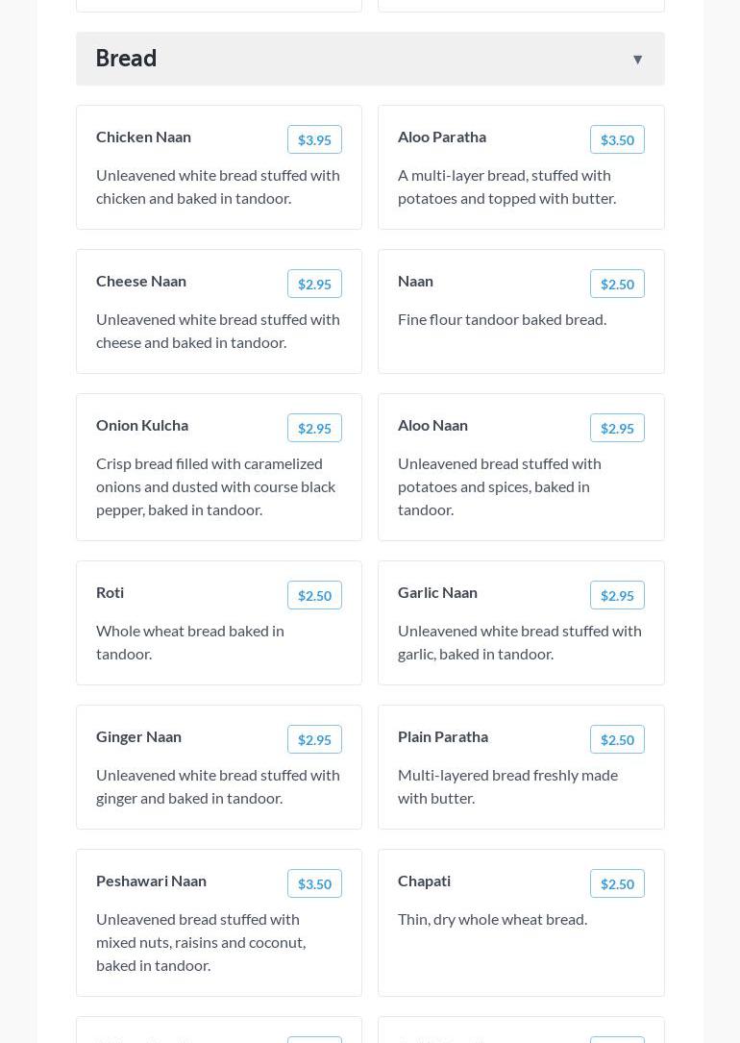
Task: Select the Cheese Naan price tag
Action: (x=314, y=284)
